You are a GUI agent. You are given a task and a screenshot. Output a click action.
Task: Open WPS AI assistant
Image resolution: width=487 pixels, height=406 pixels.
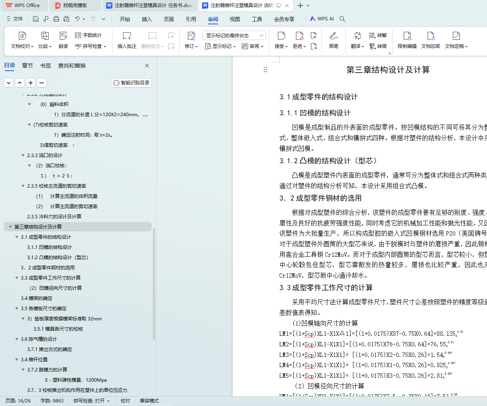(322, 19)
